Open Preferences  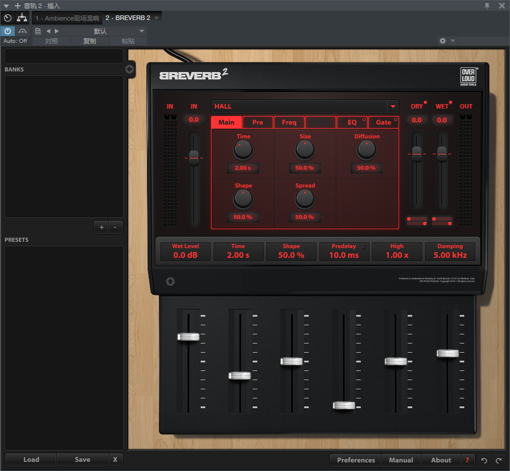(356, 460)
